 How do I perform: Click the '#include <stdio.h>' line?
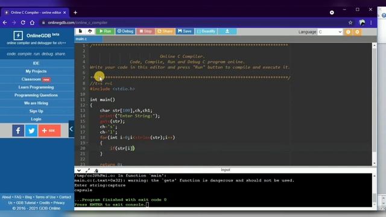(x=112, y=89)
